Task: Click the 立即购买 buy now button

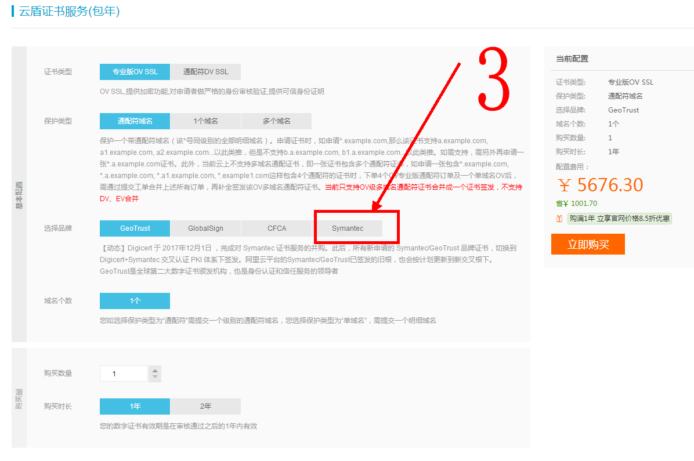Action: click(588, 244)
